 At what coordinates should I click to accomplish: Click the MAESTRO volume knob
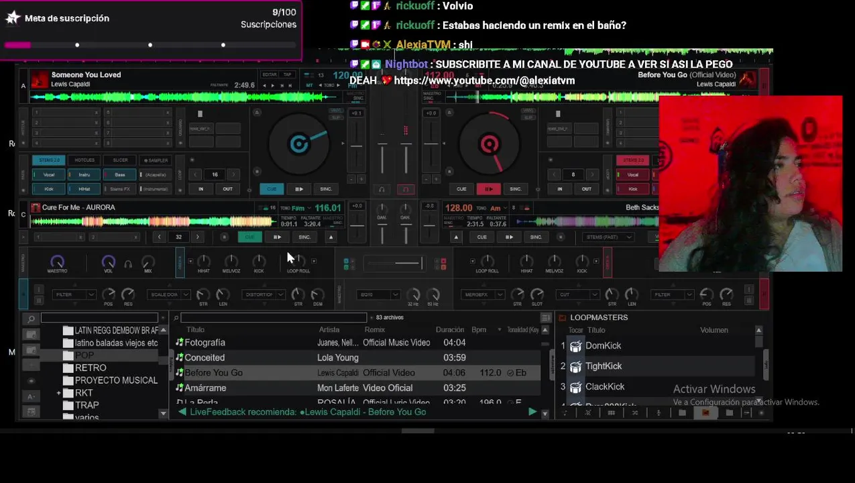(57, 262)
